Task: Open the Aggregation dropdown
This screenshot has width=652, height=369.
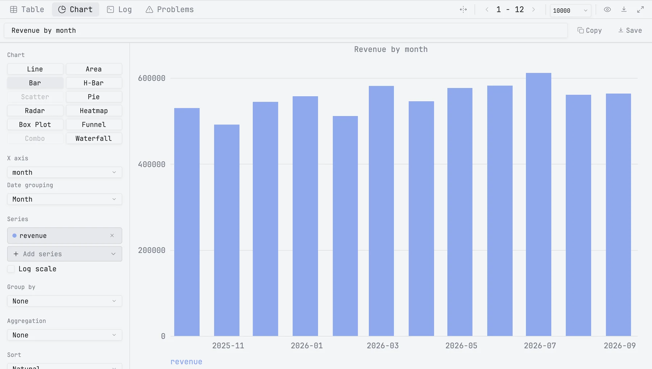Action: [x=64, y=335]
